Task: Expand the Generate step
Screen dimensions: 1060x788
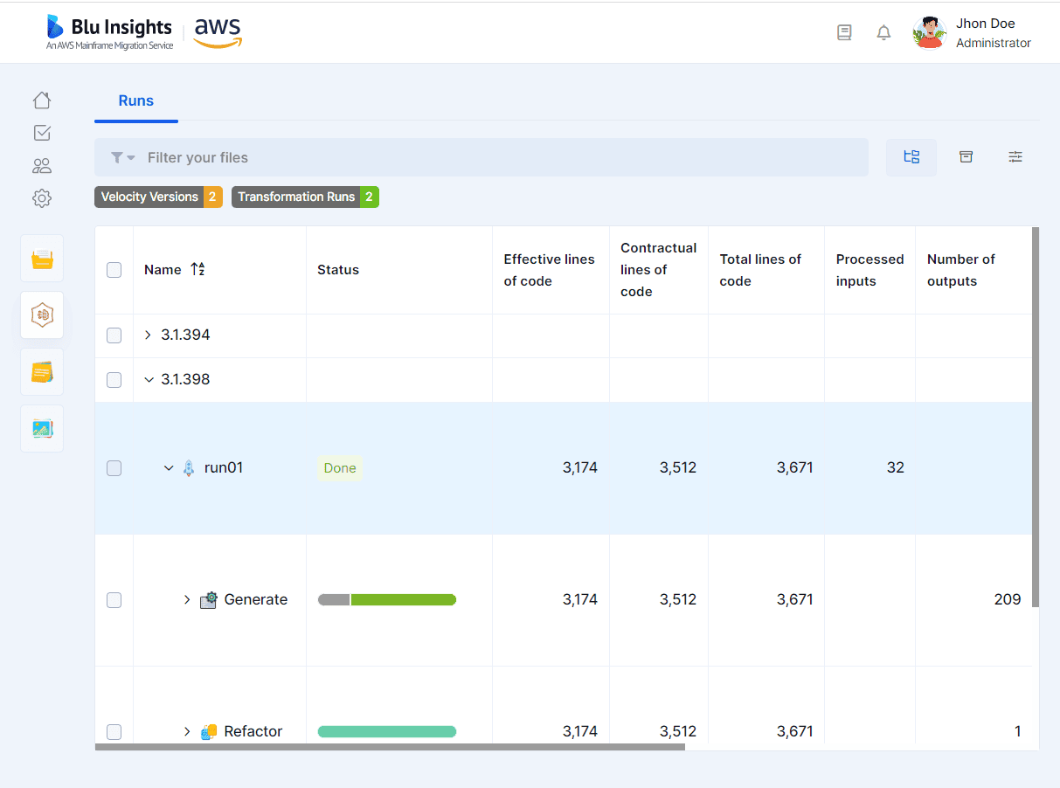Action: (x=187, y=599)
